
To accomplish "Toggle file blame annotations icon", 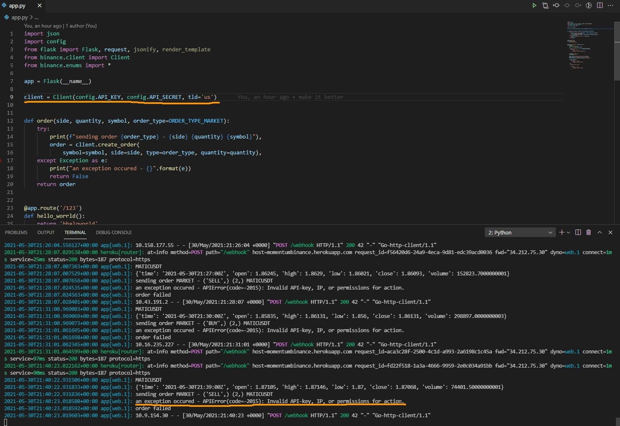I will (x=589, y=6).
